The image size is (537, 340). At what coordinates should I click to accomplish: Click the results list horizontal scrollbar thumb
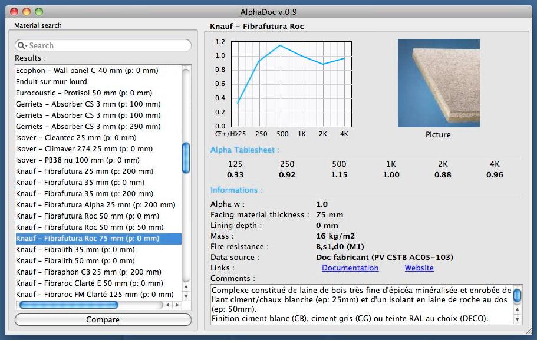tap(68, 305)
